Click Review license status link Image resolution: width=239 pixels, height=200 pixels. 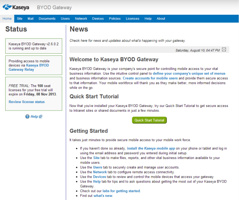point(27,102)
